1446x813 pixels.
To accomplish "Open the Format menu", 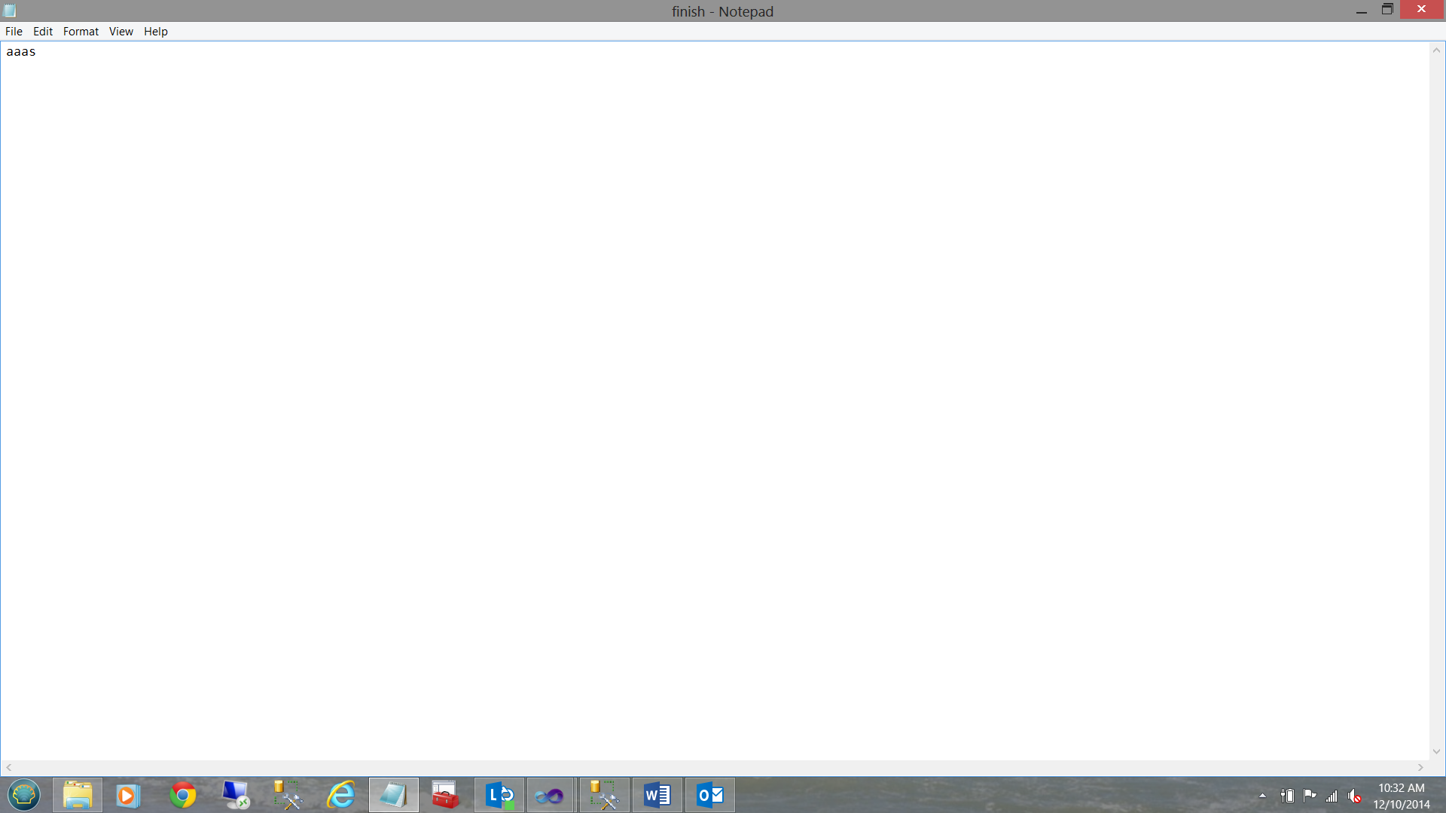I will pyautogui.click(x=81, y=32).
